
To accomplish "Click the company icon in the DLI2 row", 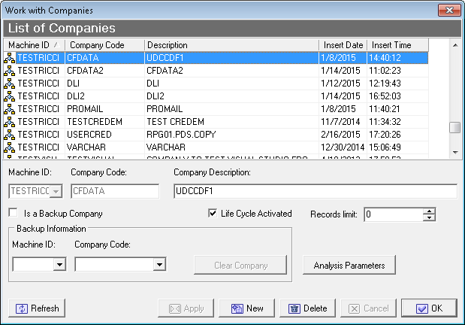I will pyautogui.click(x=10, y=96).
